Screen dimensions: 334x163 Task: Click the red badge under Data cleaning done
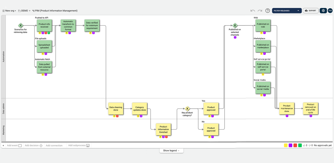pos(117,116)
